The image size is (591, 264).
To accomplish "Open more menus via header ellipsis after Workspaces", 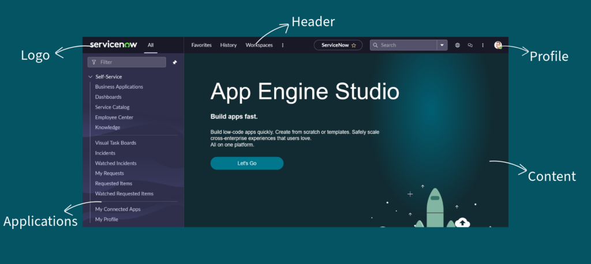I will click(283, 45).
